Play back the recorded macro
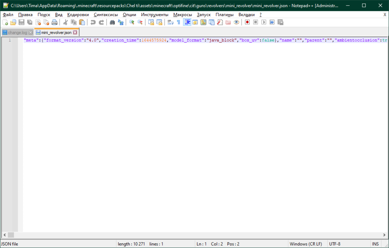The height and width of the screenshot is (248, 389). click(x=264, y=22)
